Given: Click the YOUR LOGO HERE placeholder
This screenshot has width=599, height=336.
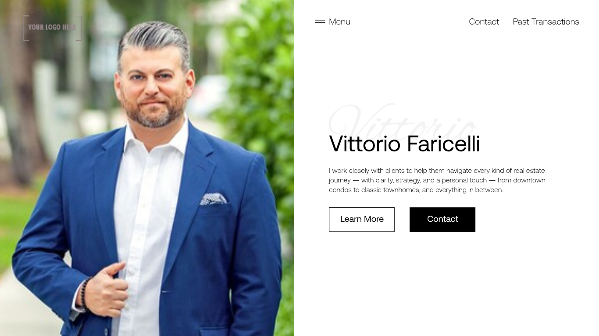Looking at the screenshot, I should click(52, 28).
